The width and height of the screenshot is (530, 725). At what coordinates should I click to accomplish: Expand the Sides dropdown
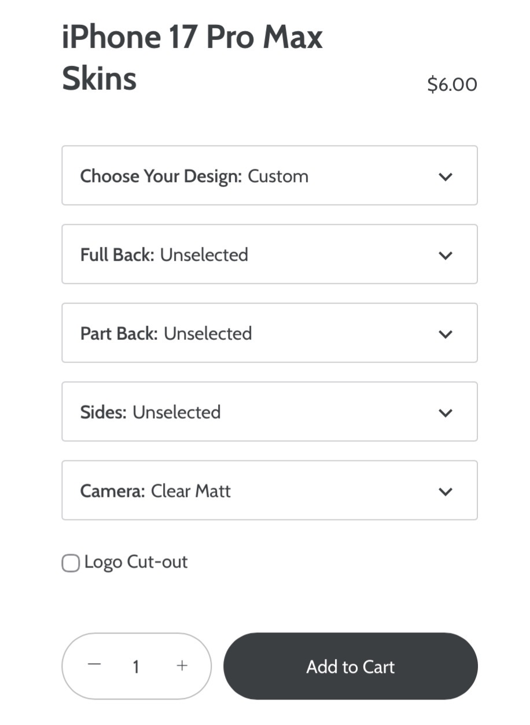[269, 412]
